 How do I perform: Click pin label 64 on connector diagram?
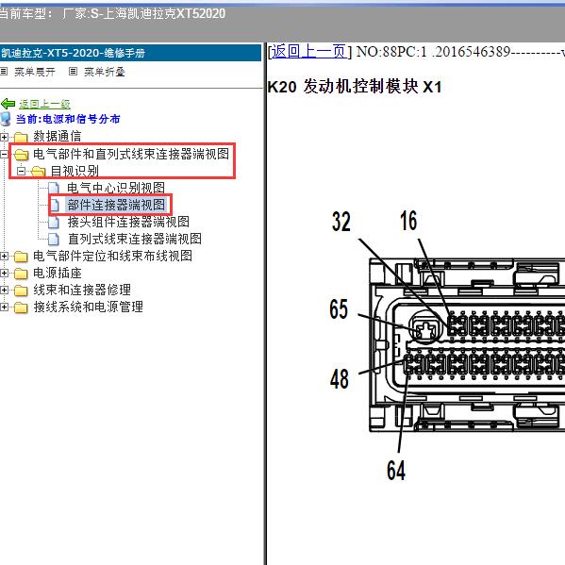tap(396, 470)
